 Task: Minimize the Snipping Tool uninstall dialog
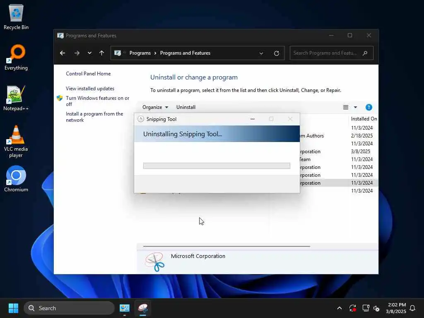(253, 119)
